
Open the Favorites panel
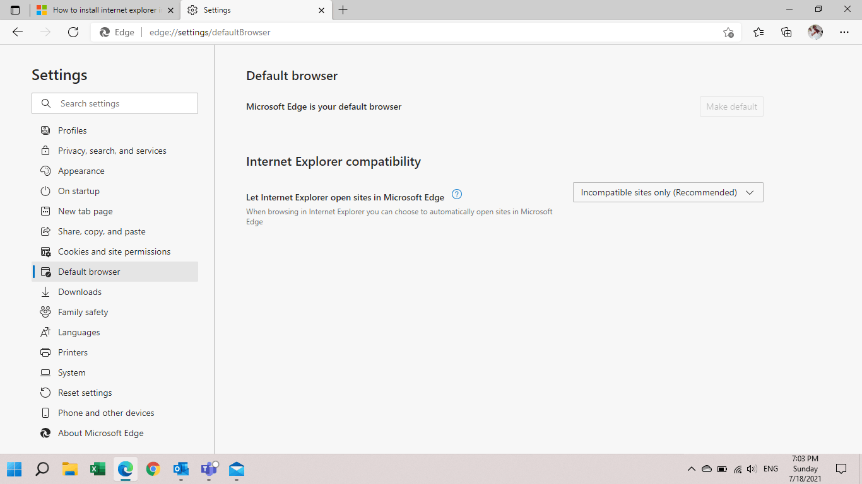coord(759,32)
